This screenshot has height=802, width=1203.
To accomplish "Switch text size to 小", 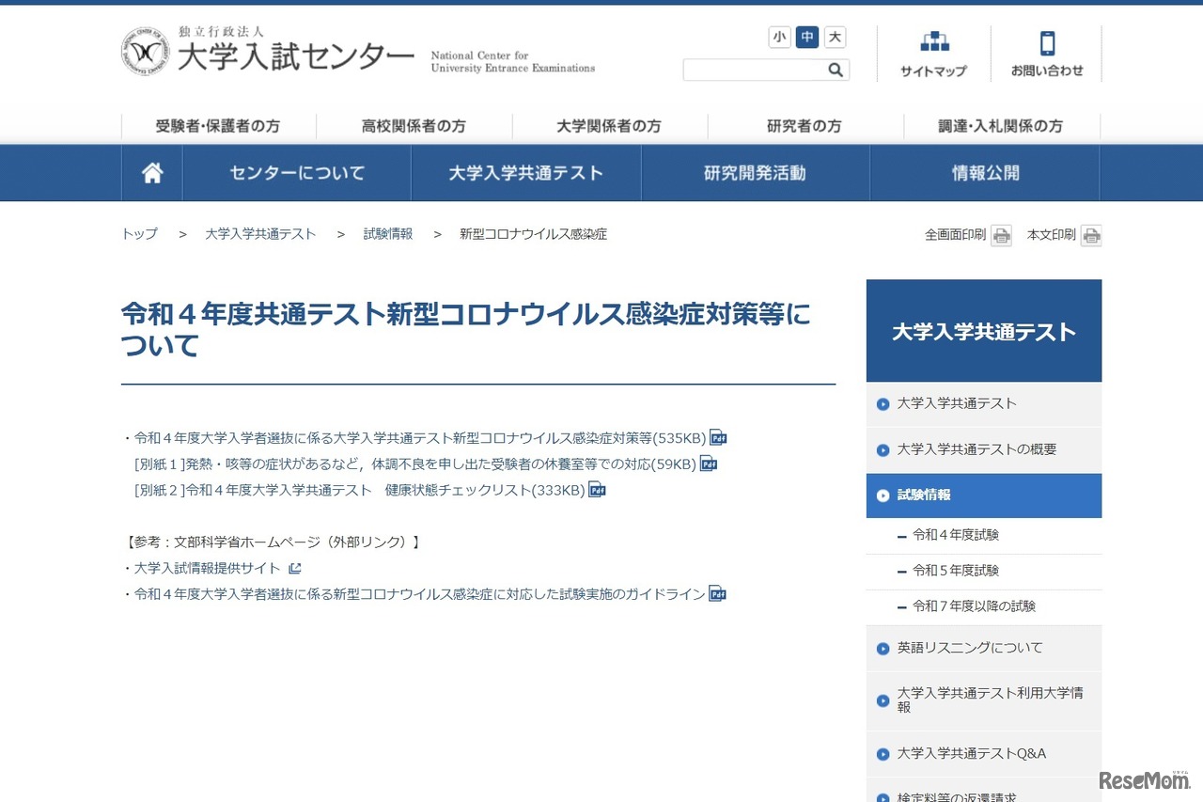I will pos(779,37).
